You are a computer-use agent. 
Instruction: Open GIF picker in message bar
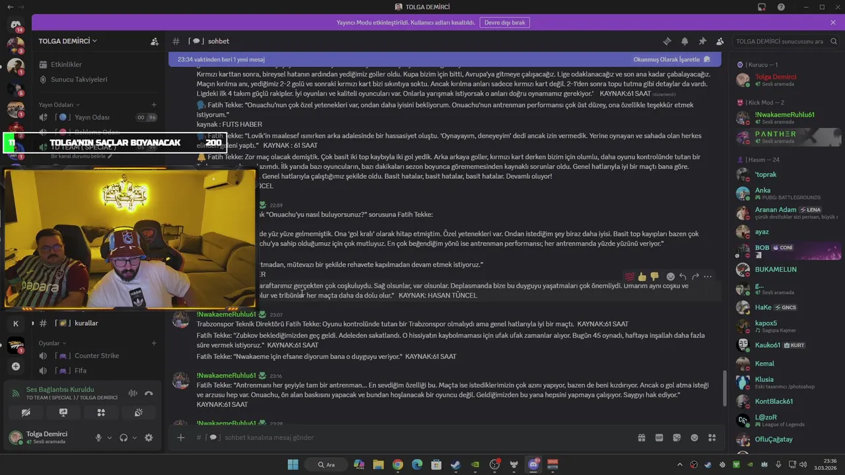(659, 437)
